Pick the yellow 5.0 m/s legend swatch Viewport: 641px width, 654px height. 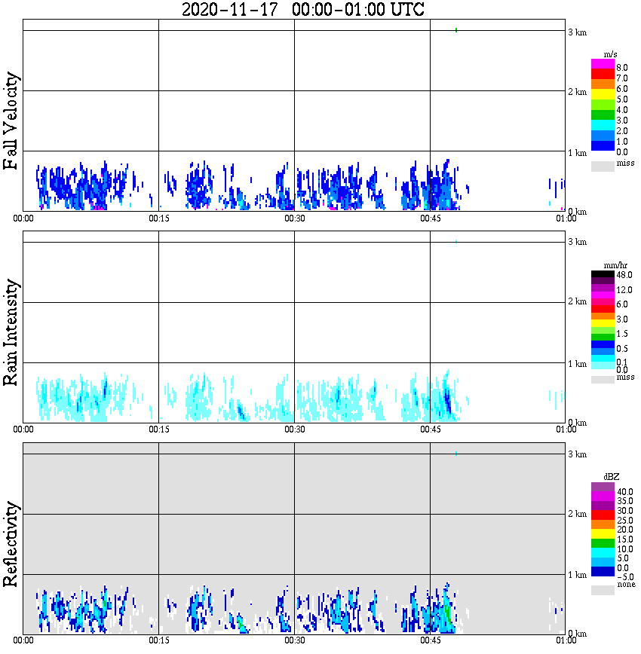point(603,94)
